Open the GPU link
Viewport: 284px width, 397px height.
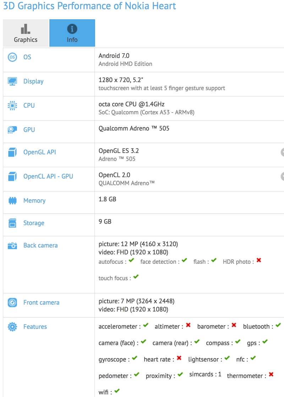pyautogui.click(x=29, y=130)
